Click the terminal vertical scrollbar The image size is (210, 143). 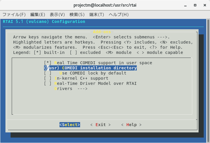pos(208,81)
